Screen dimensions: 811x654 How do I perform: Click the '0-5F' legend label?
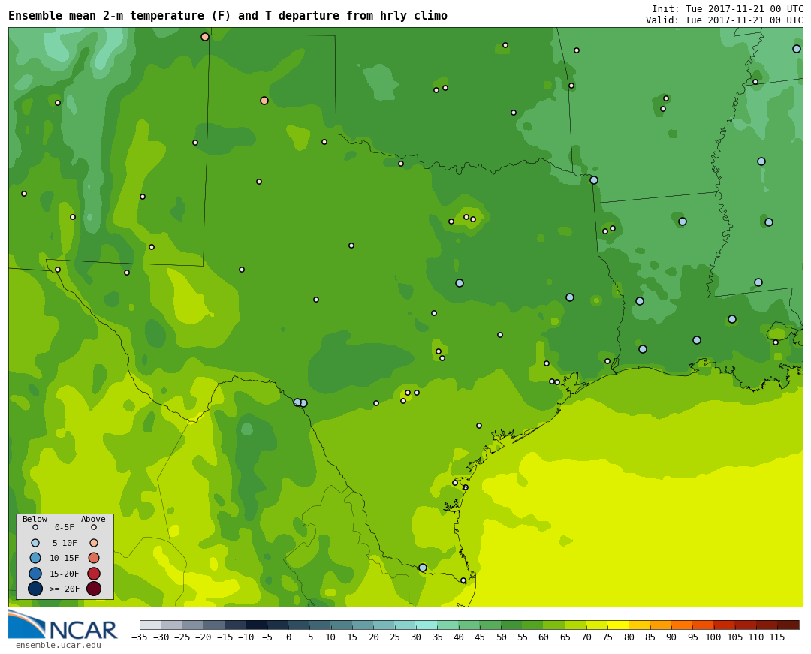click(65, 528)
